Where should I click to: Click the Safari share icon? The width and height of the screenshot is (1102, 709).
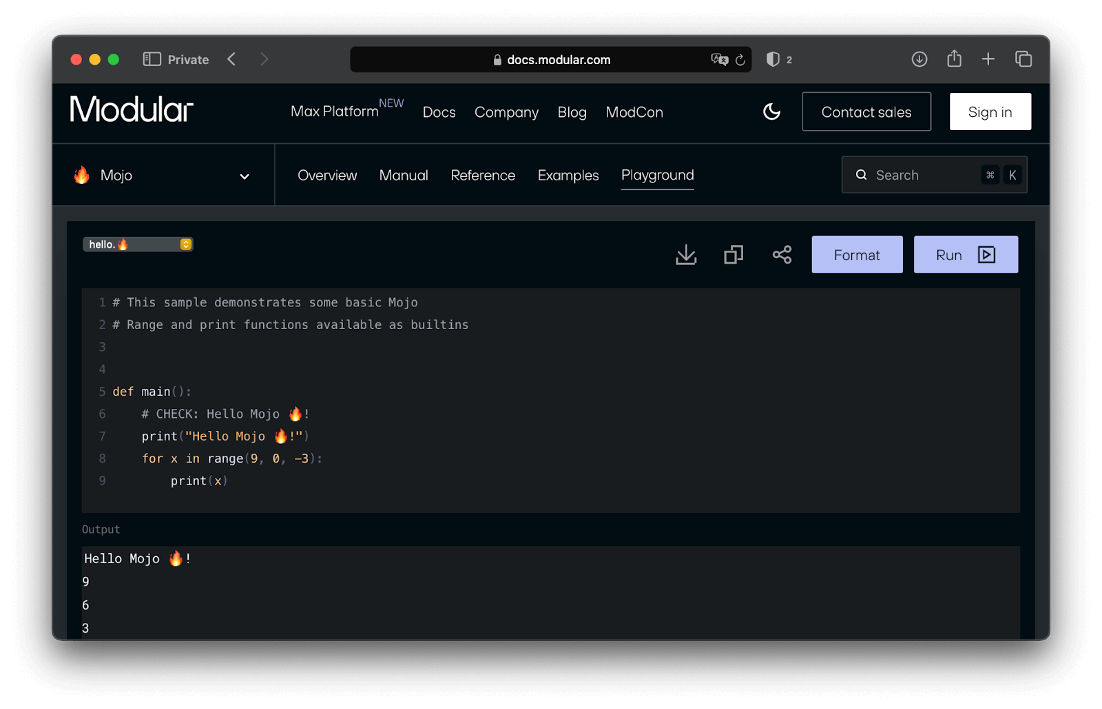tap(954, 59)
